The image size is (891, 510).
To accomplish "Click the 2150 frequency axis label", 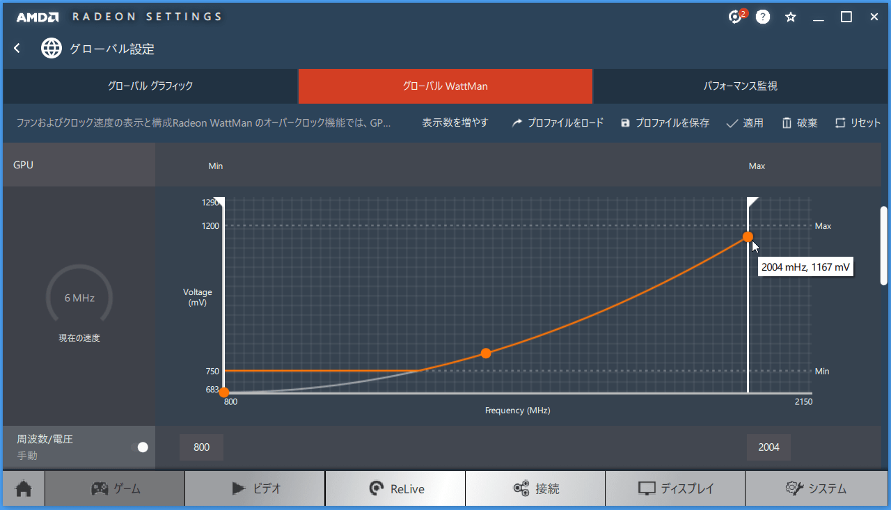I will (802, 401).
